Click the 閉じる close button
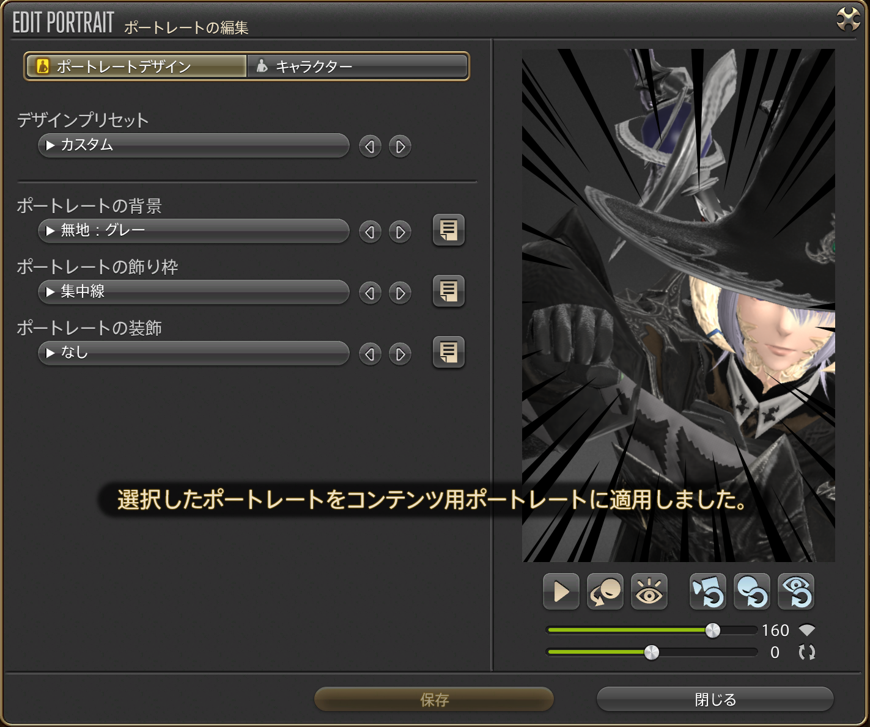Image resolution: width=870 pixels, height=727 pixels. point(715,699)
